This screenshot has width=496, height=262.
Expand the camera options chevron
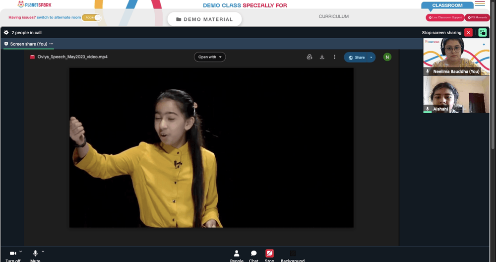(x=20, y=252)
